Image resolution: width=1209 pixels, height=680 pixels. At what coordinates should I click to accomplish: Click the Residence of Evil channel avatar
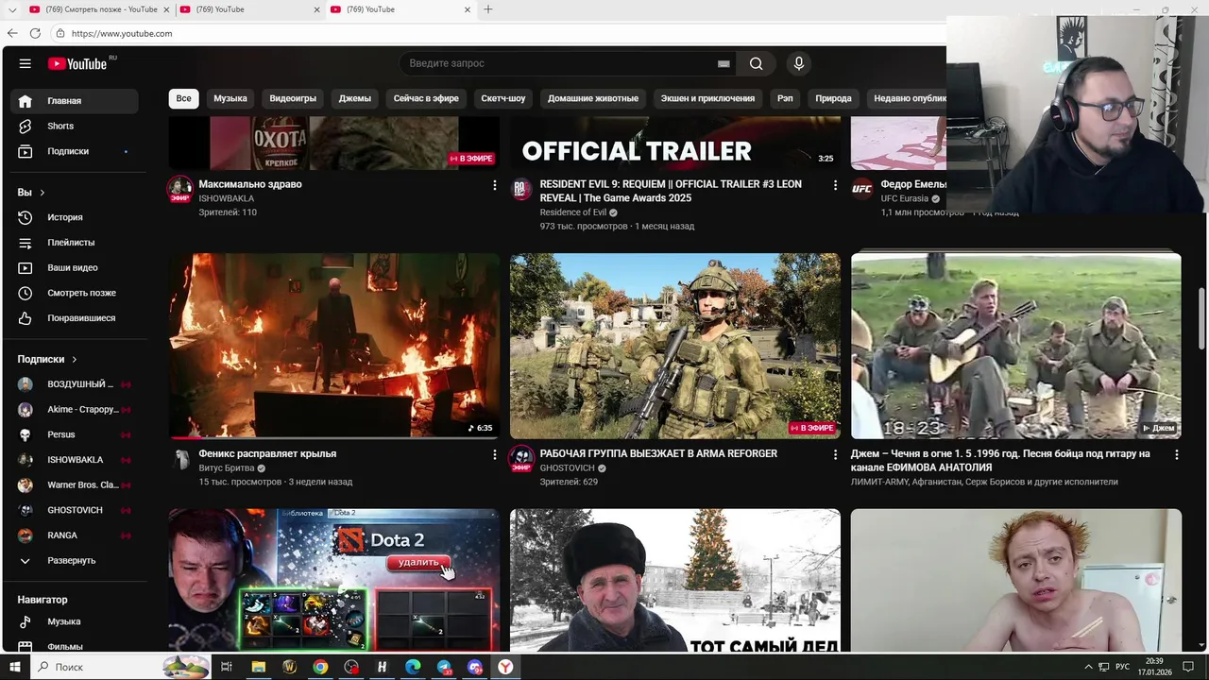coord(520,189)
